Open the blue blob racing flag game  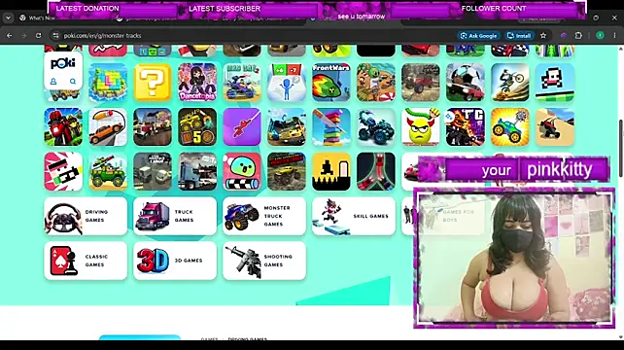(242, 171)
